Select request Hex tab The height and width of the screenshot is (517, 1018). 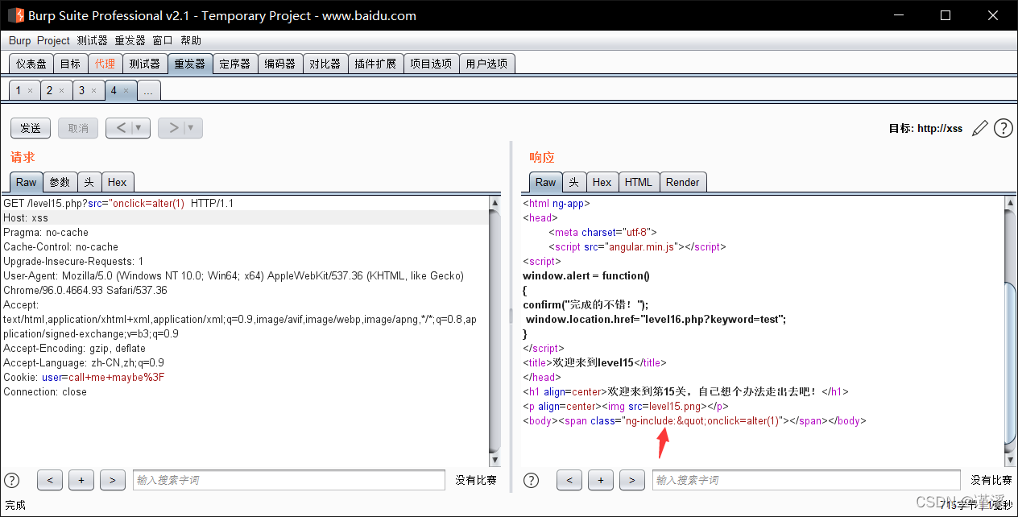[118, 182]
